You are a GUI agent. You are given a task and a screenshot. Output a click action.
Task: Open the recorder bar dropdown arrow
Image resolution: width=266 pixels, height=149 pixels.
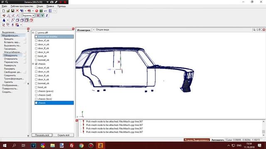tap(47, 2)
